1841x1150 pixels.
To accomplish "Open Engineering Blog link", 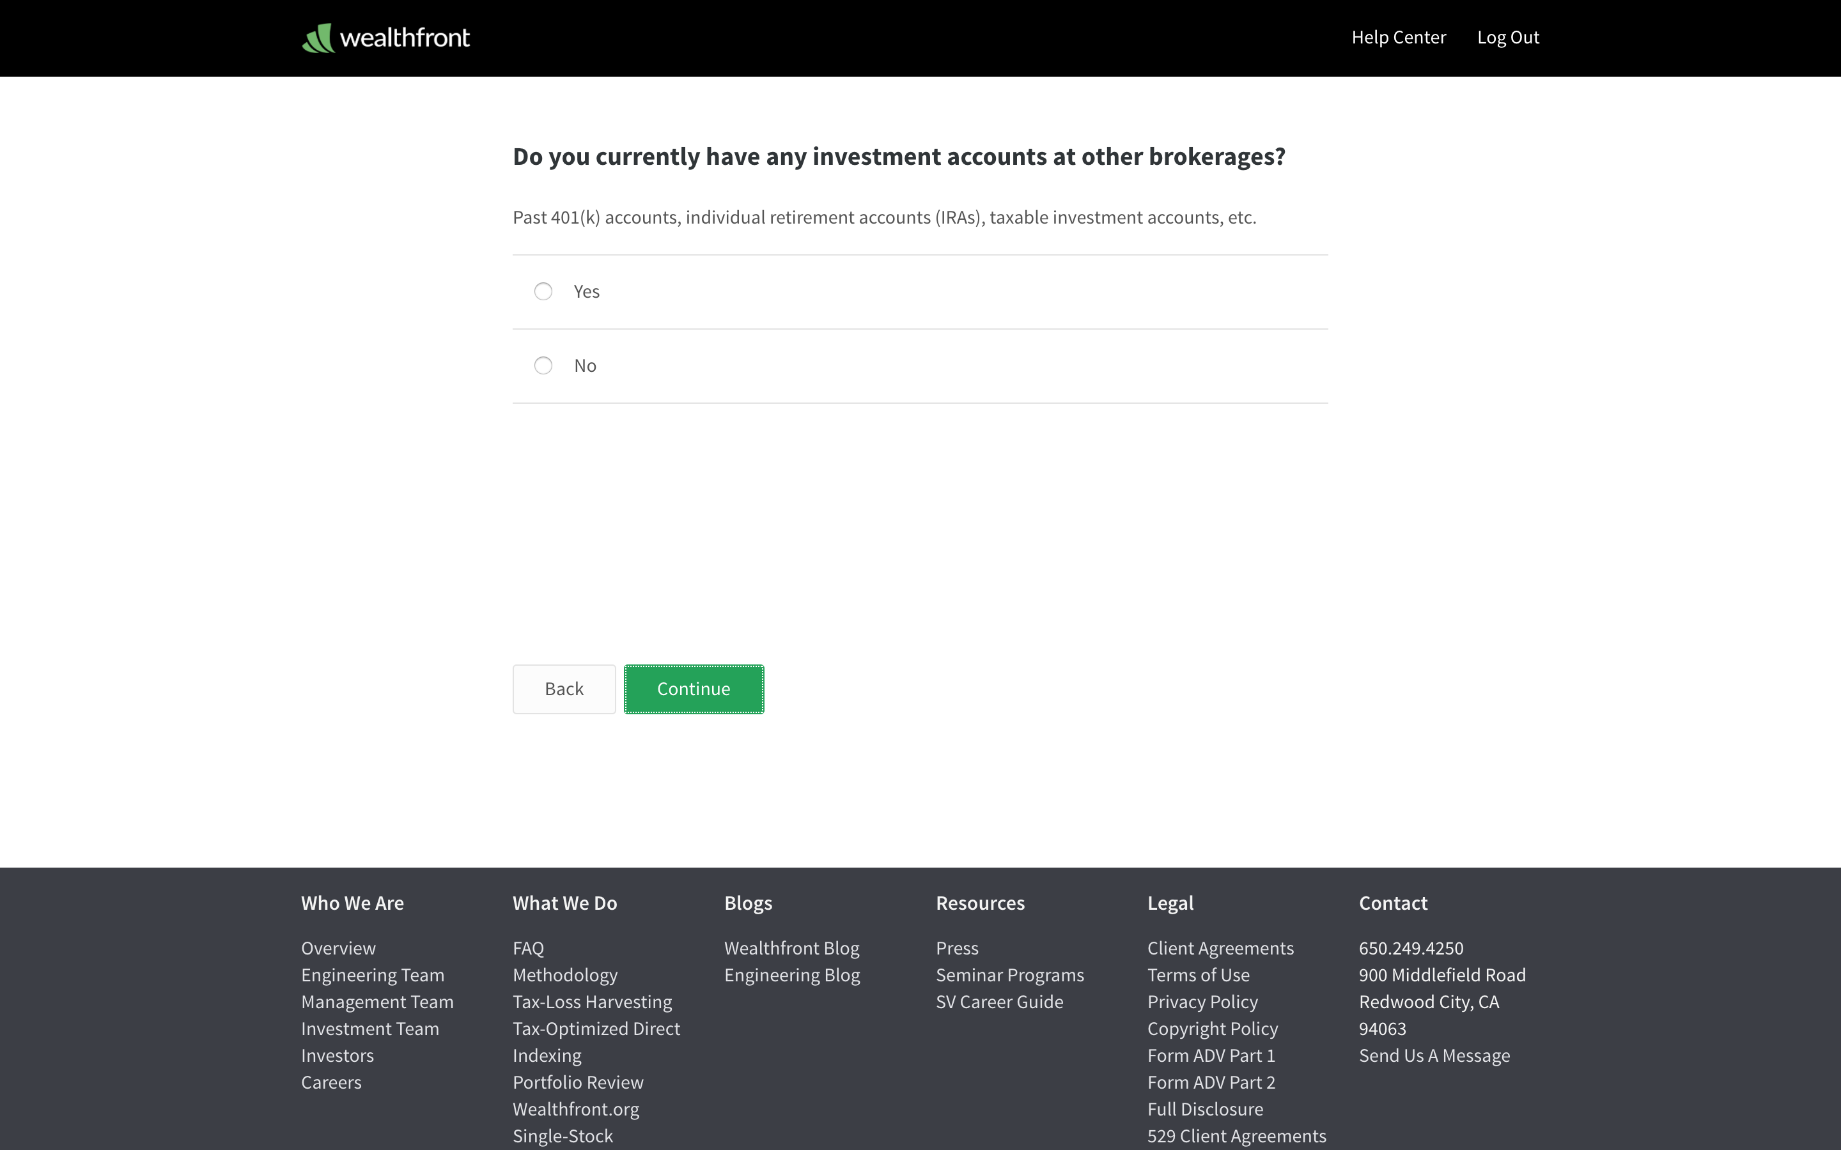I will point(792,975).
